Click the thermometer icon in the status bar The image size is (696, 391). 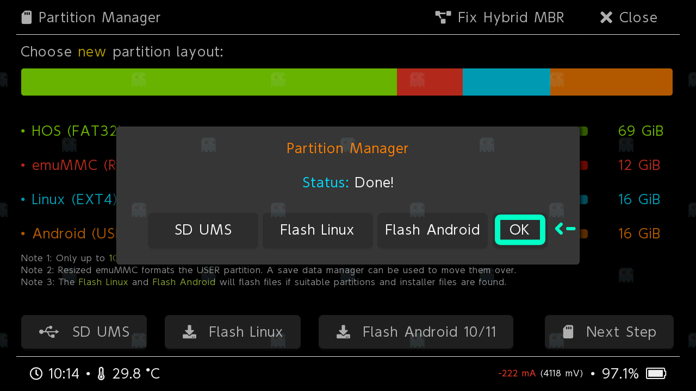pyautogui.click(x=101, y=374)
